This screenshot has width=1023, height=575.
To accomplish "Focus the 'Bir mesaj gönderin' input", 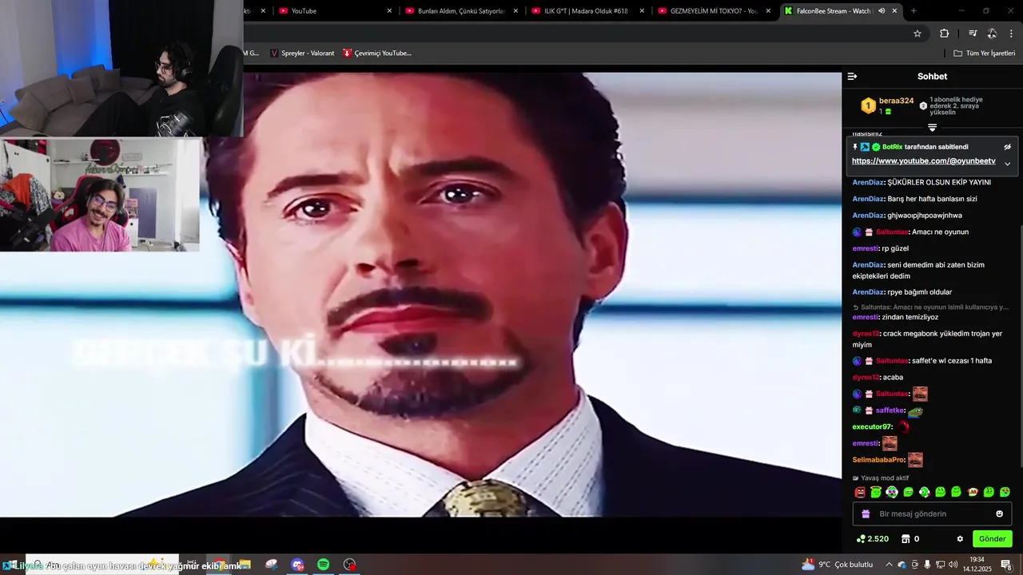I will tap(932, 514).
